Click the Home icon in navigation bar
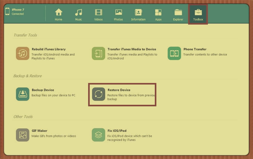Screen dimensions: 253x159 tap(58, 12)
